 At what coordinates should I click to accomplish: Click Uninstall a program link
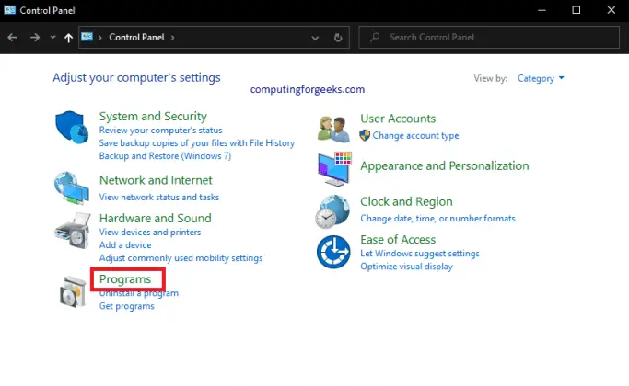pos(139,293)
